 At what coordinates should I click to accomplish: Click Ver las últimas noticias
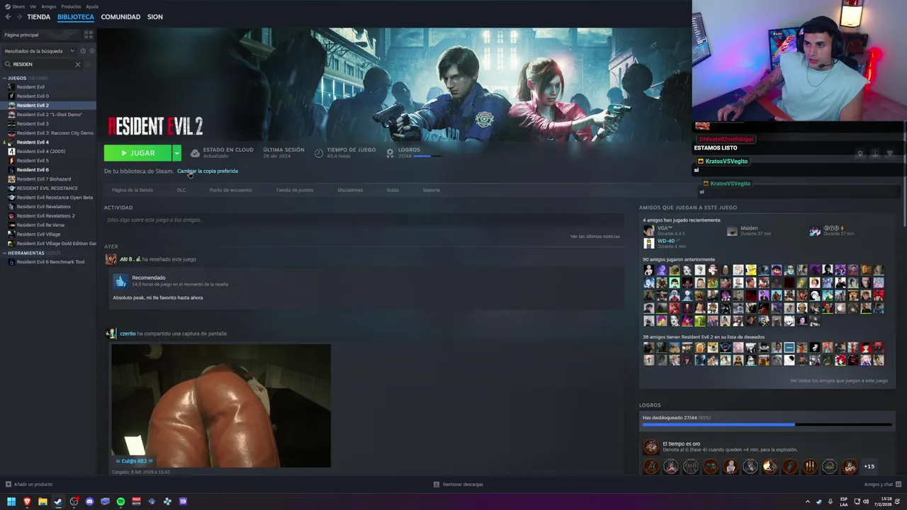595,236
